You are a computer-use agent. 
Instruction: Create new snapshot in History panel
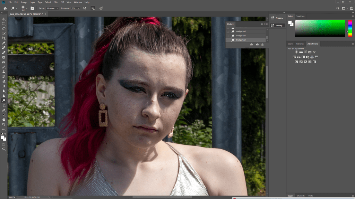point(257,45)
